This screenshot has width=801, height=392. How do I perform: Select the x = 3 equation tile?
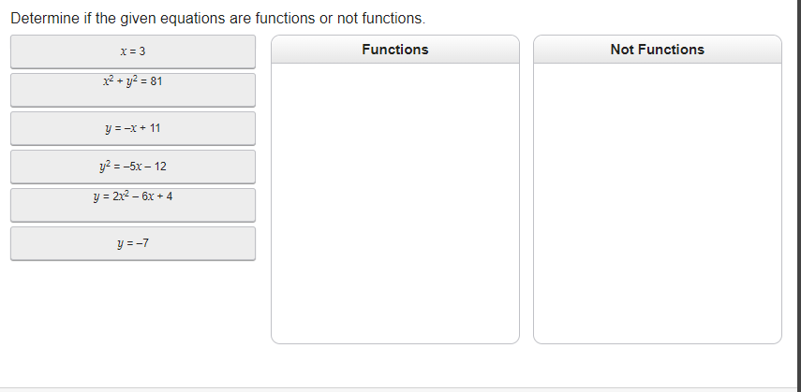(x=133, y=51)
